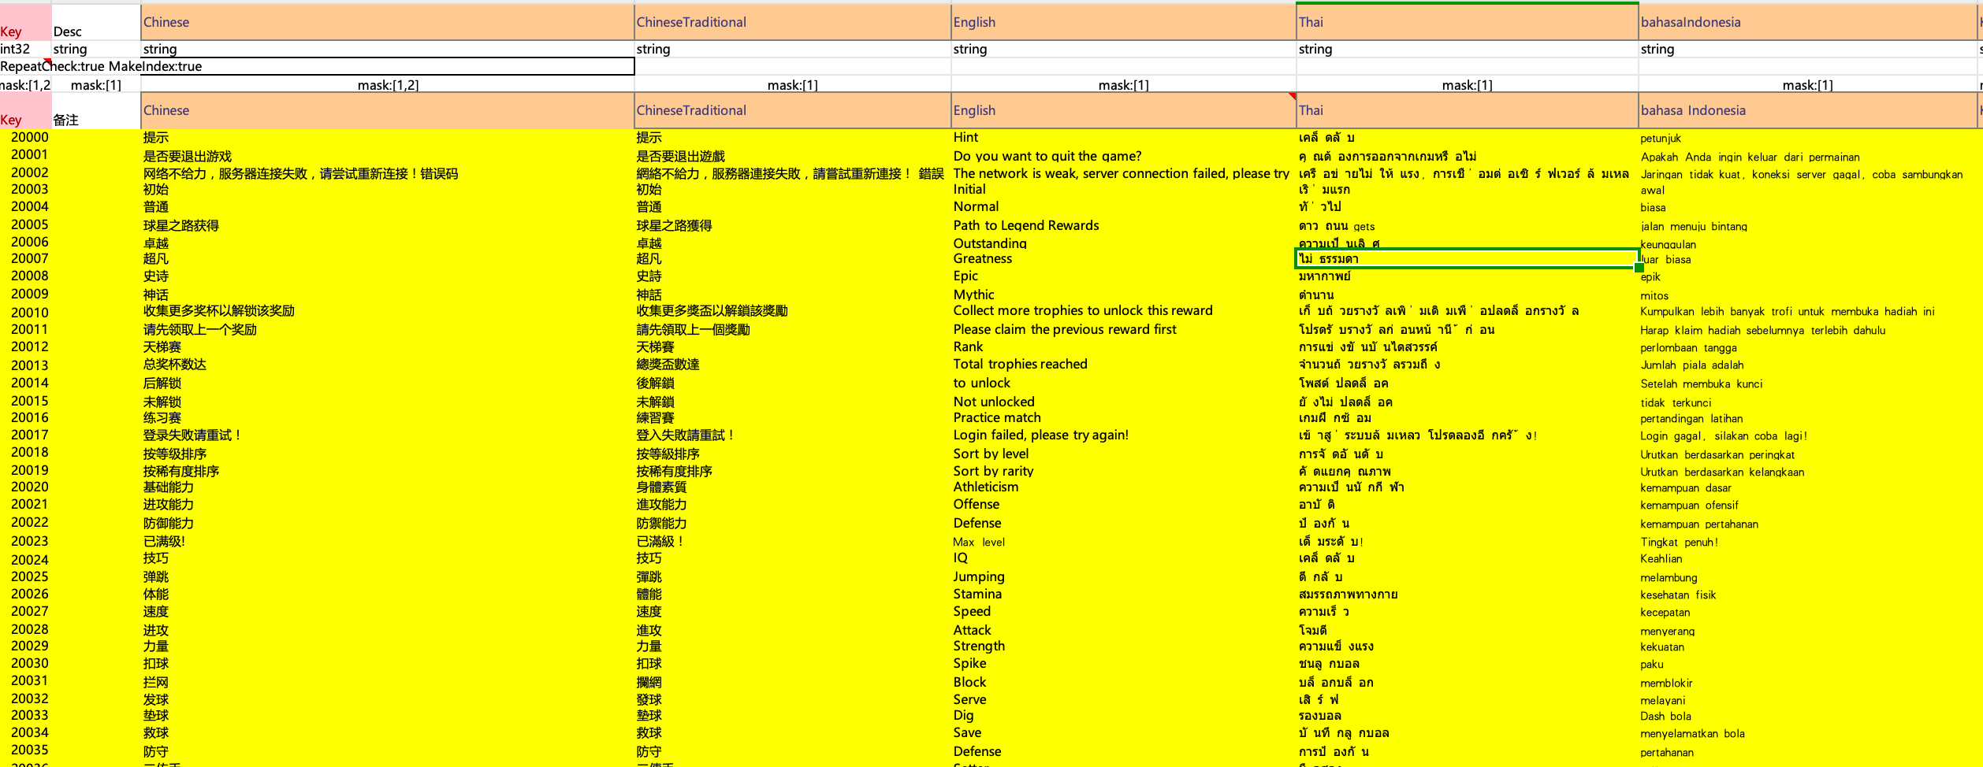Click key cell 20007
1983x767 pixels.
(x=26, y=258)
